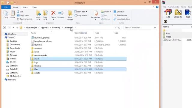Image resolution: width=192 pixels, height=108 pixels.
Task: Switch to the Home ribbon tab
Action: point(15,7)
